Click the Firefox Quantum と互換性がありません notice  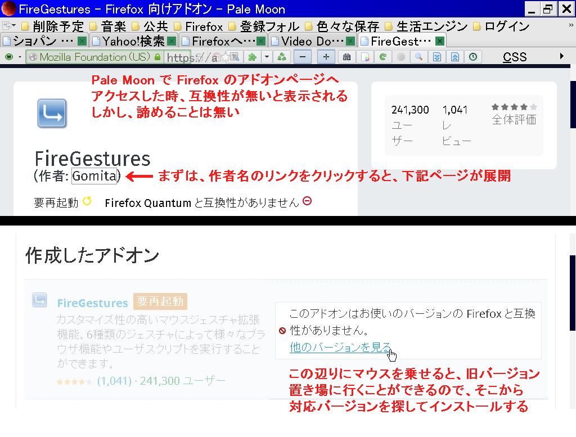pyautogui.click(x=202, y=202)
